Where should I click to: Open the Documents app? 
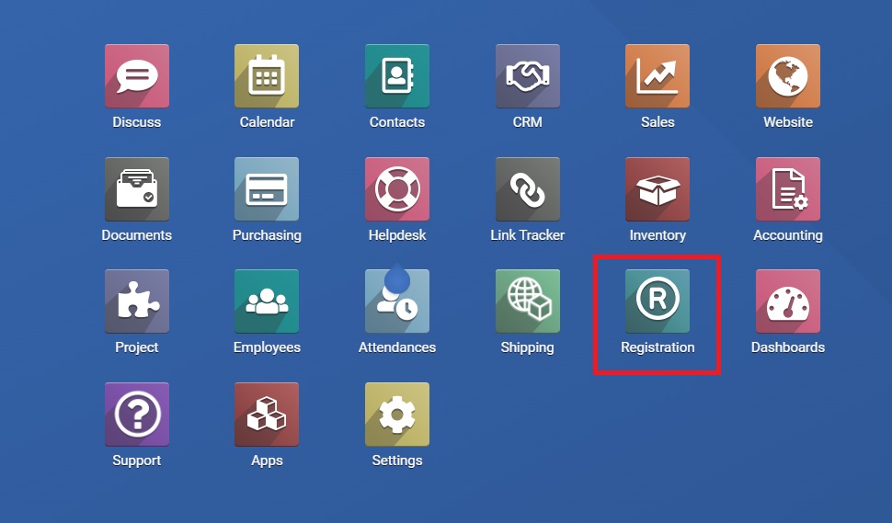[136, 189]
